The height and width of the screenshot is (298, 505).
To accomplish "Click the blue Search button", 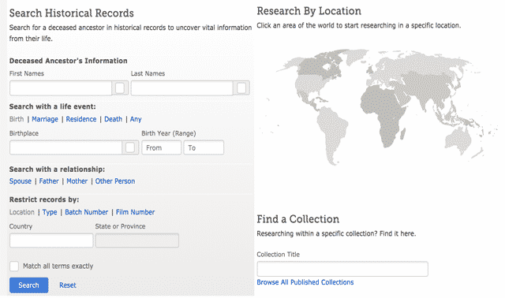I will [x=29, y=285].
